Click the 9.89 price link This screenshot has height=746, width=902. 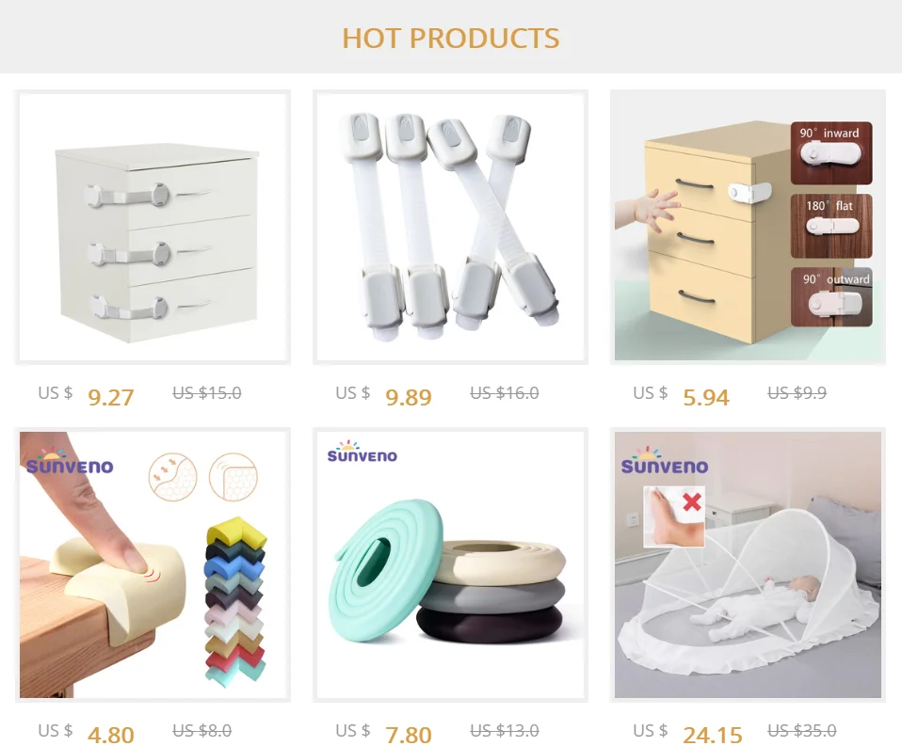click(x=409, y=397)
